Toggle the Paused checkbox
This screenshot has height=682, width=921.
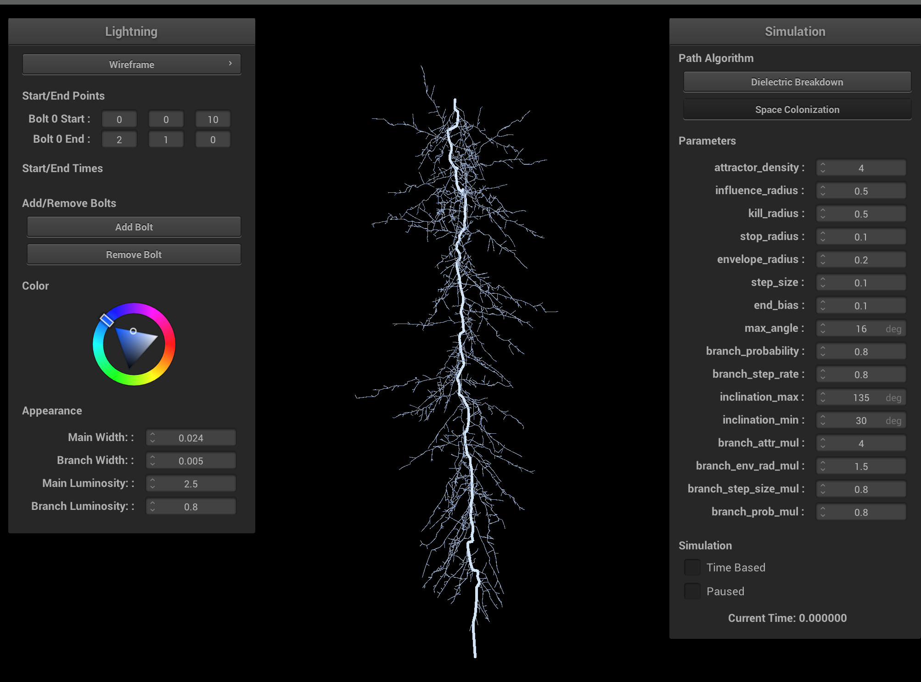coord(692,591)
